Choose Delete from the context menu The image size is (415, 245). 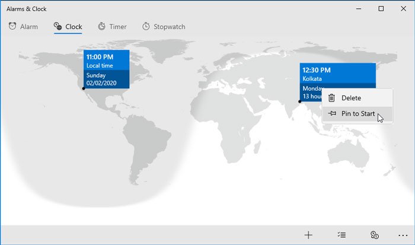pyautogui.click(x=357, y=98)
